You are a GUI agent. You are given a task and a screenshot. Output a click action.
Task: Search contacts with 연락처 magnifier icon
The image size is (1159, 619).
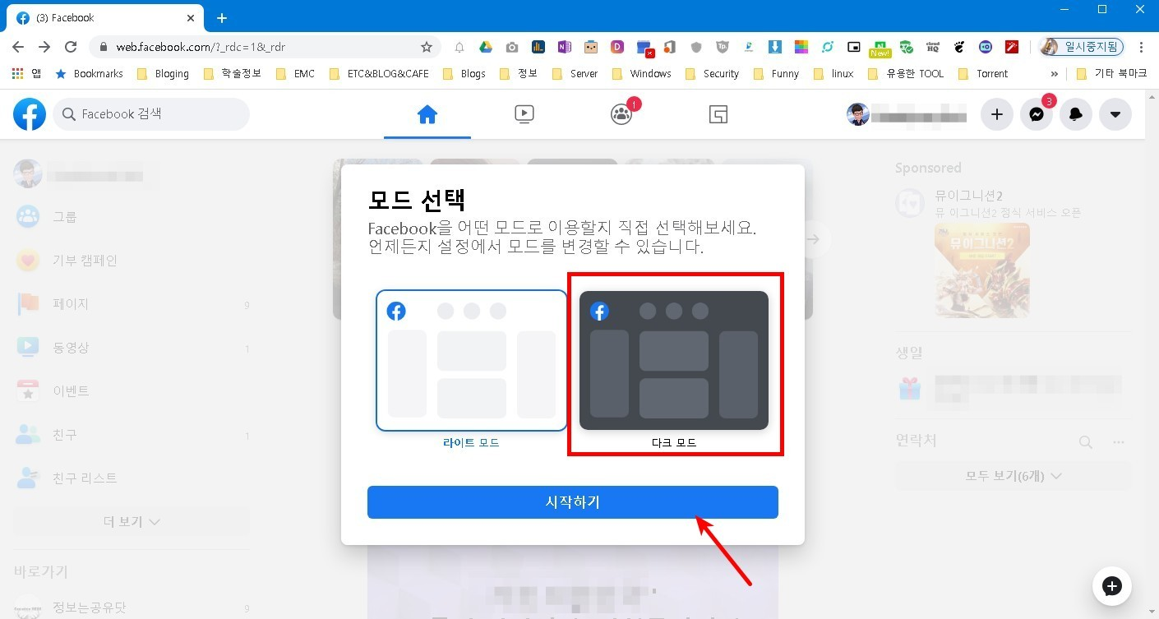[x=1086, y=442]
